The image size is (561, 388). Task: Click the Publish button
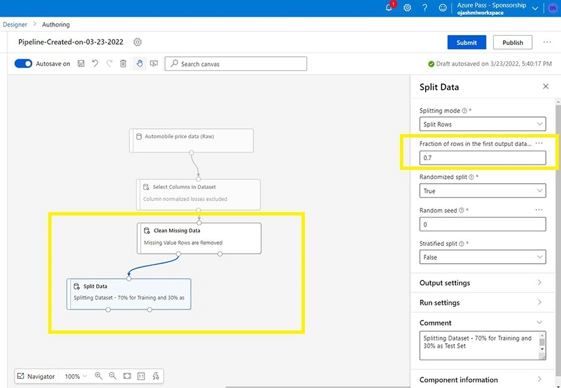click(512, 42)
